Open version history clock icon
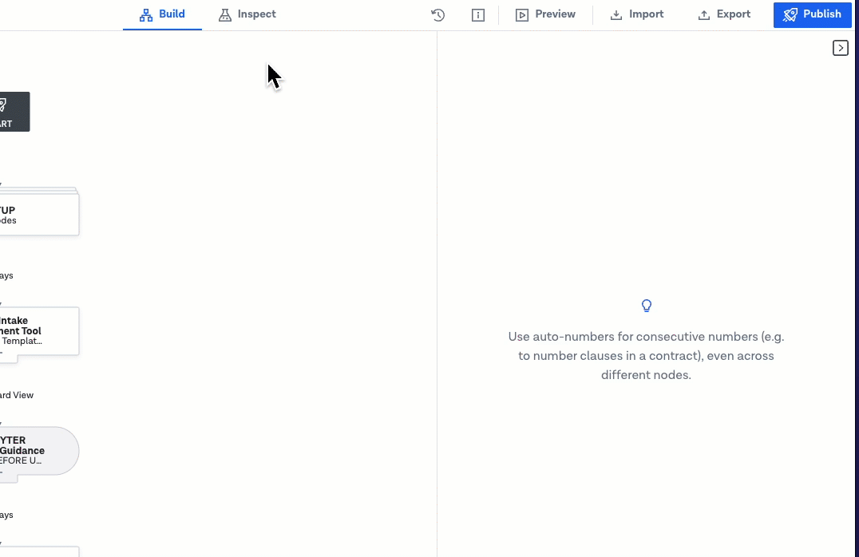This screenshot has height=557, width=859. coord(437,15)
